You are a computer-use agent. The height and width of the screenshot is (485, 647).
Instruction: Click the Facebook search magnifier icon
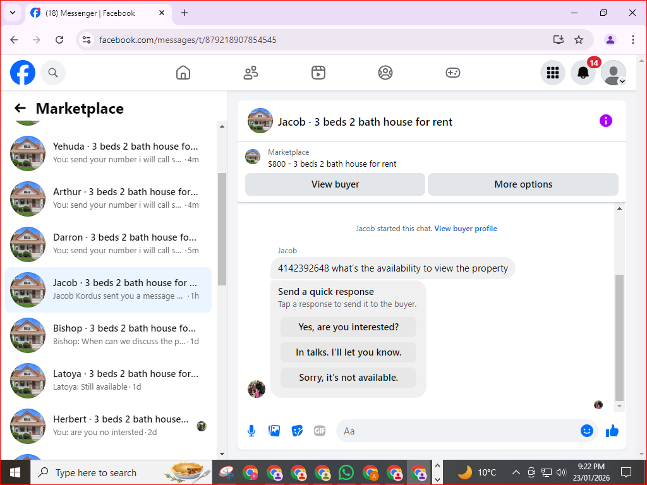pos(53,73)
